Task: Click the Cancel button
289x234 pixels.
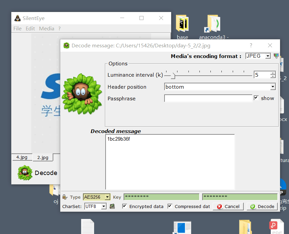Action: coord(228,206)
